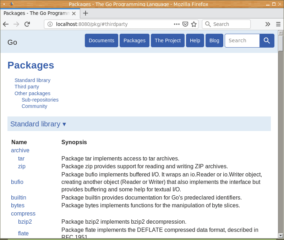Reload the page with the refresh icon
Viewport: 284px width, 240px height.
(27, 24)
